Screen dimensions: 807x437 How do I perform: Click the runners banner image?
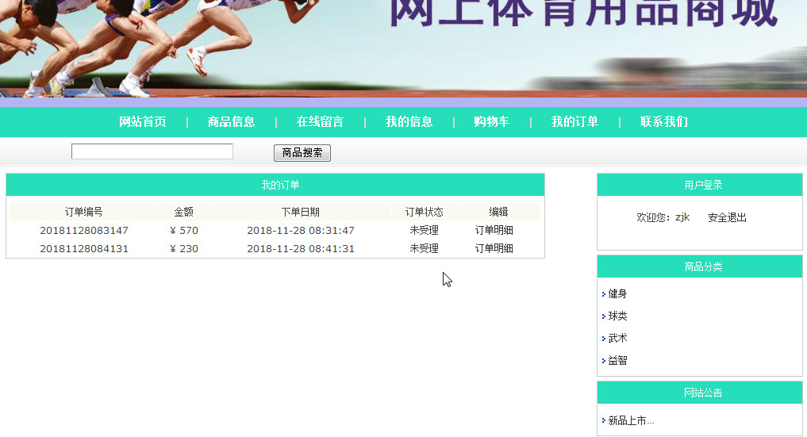pos(403,49)
